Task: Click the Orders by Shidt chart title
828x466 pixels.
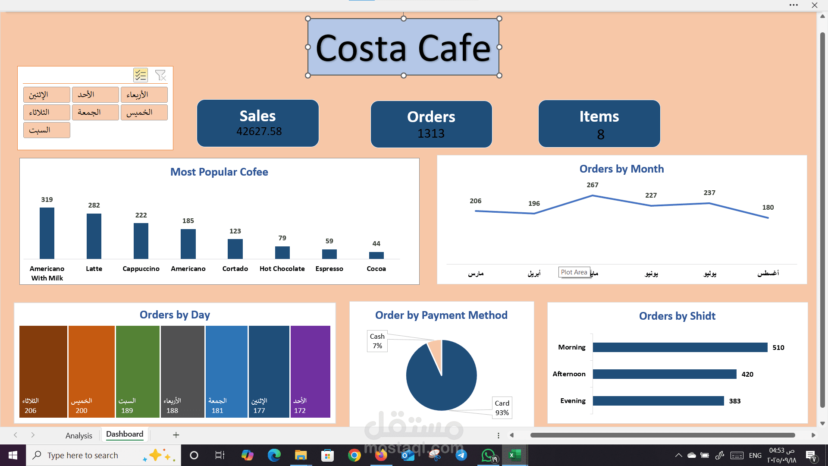Action: tap(677, 316)
